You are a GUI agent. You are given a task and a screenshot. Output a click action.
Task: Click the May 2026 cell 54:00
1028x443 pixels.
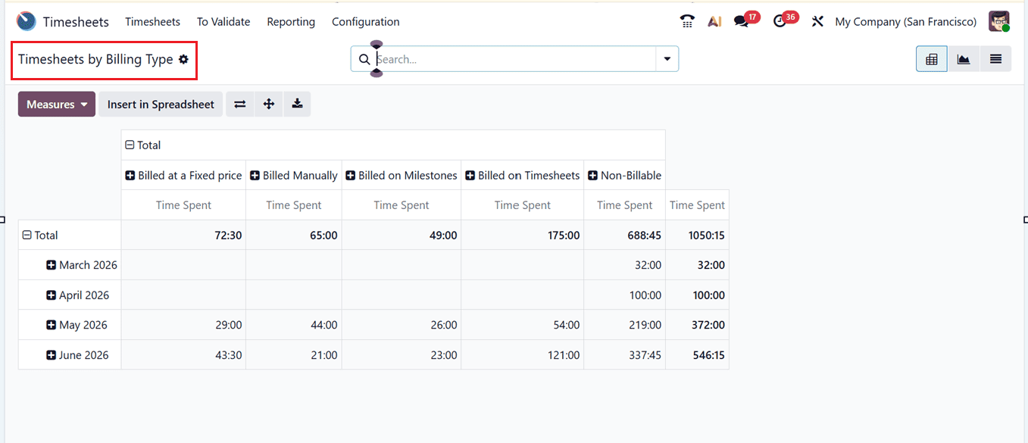523,325
